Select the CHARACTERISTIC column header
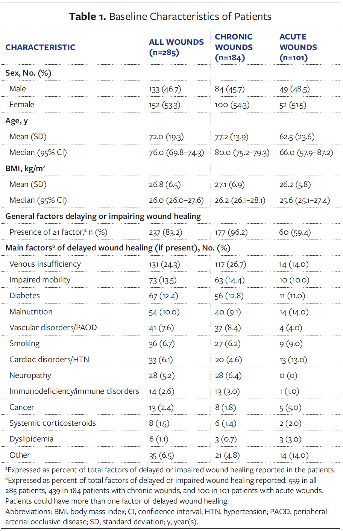The image size is (343, 531). (40, 47)
